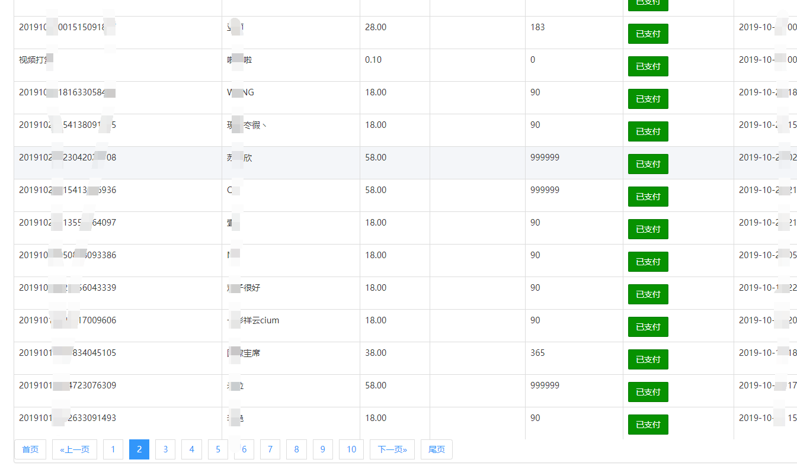
Task: Click 已支付 for order ending 4723076309
Action: (x=648, y=392)
